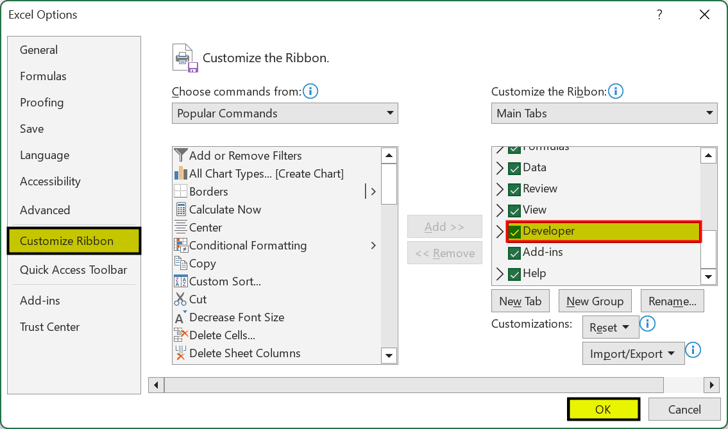Viewport: 728px width, 429px height.
Task: Click the Copy pages icon
Action: point(180,264)
